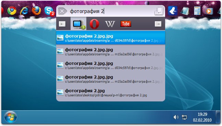The height and width of the screenshot is (126, 222).
Task: Launch the Calculator from the dock
Action: pyautogui.click(x=197, y=11)
